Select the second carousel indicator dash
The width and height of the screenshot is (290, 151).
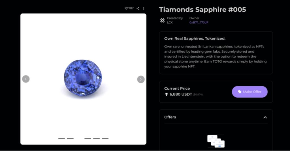pos(70,138)
